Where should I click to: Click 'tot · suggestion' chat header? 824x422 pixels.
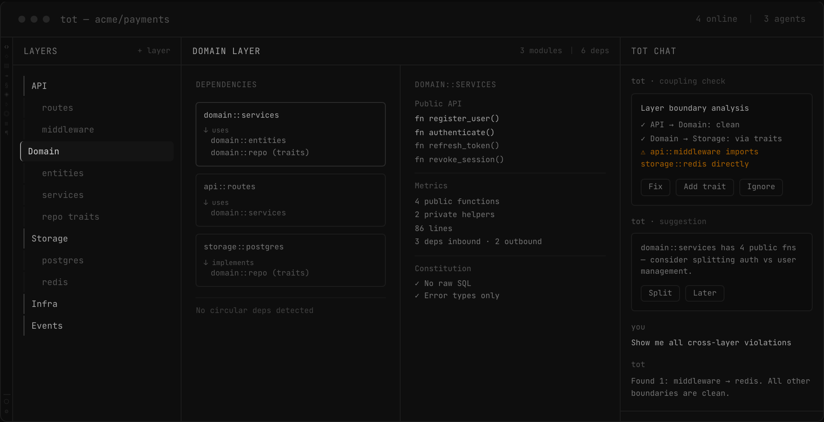point(669,221)
